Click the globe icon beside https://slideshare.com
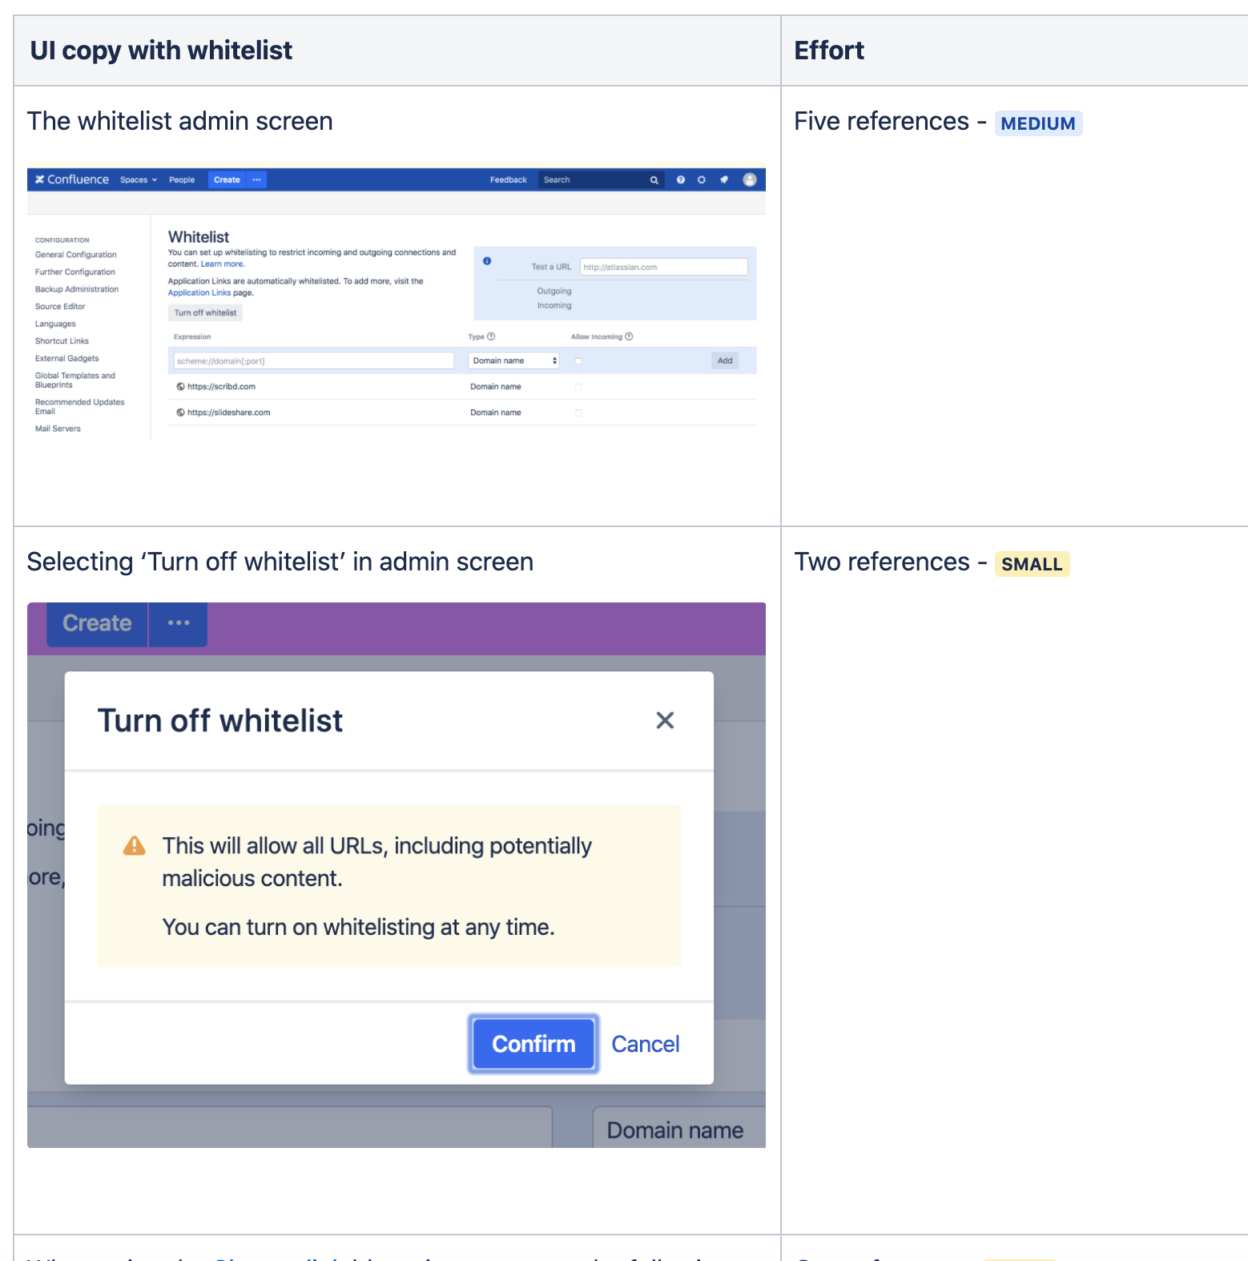This screenshot has width=1248, height=1261. 181,413
